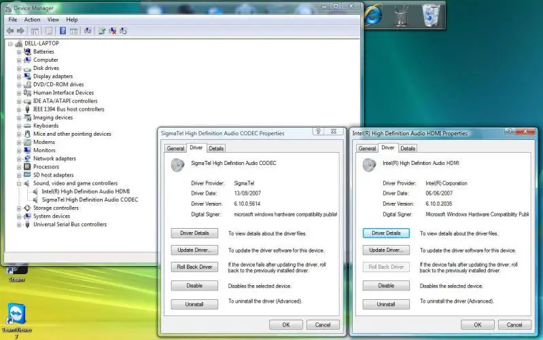Click the red X Uninstall toolbar icon
This screenshot has height=340, width=543.
coord(113,31)
